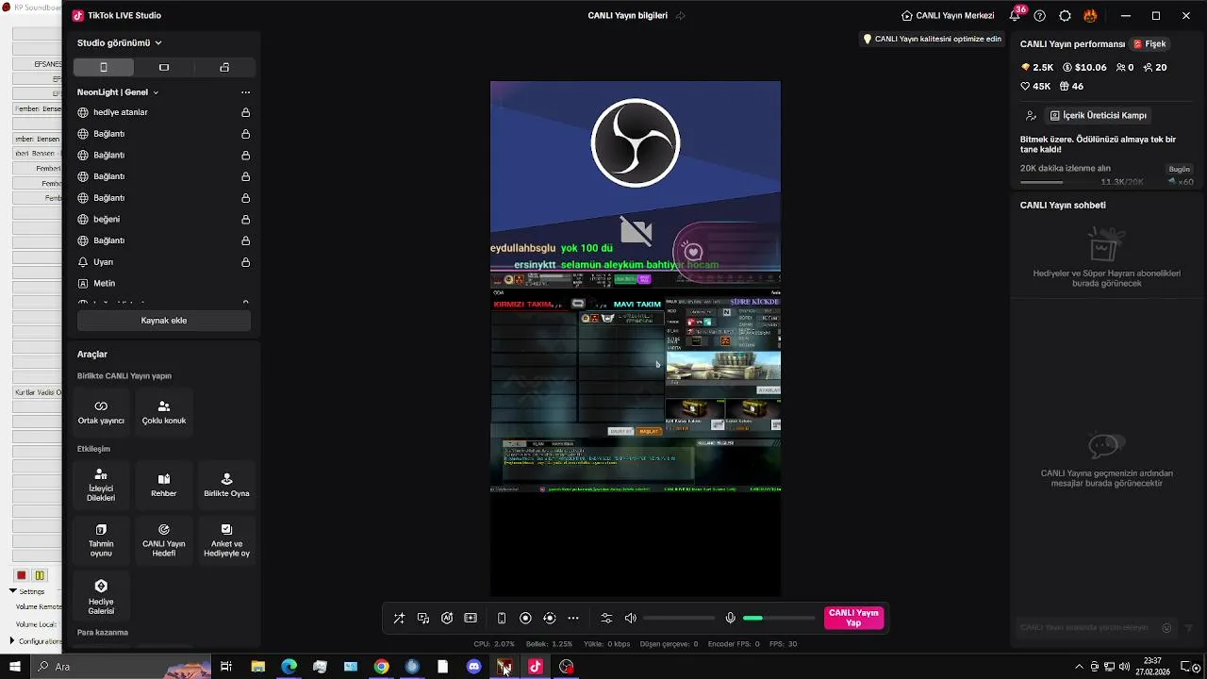Image resolution: width=1207 pixels, height=679 pixels.
Task: Click the profile avatar icon
Action: tap(1090, 16)
